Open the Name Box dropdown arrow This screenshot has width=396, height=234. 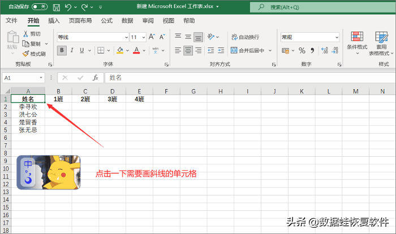41,78
